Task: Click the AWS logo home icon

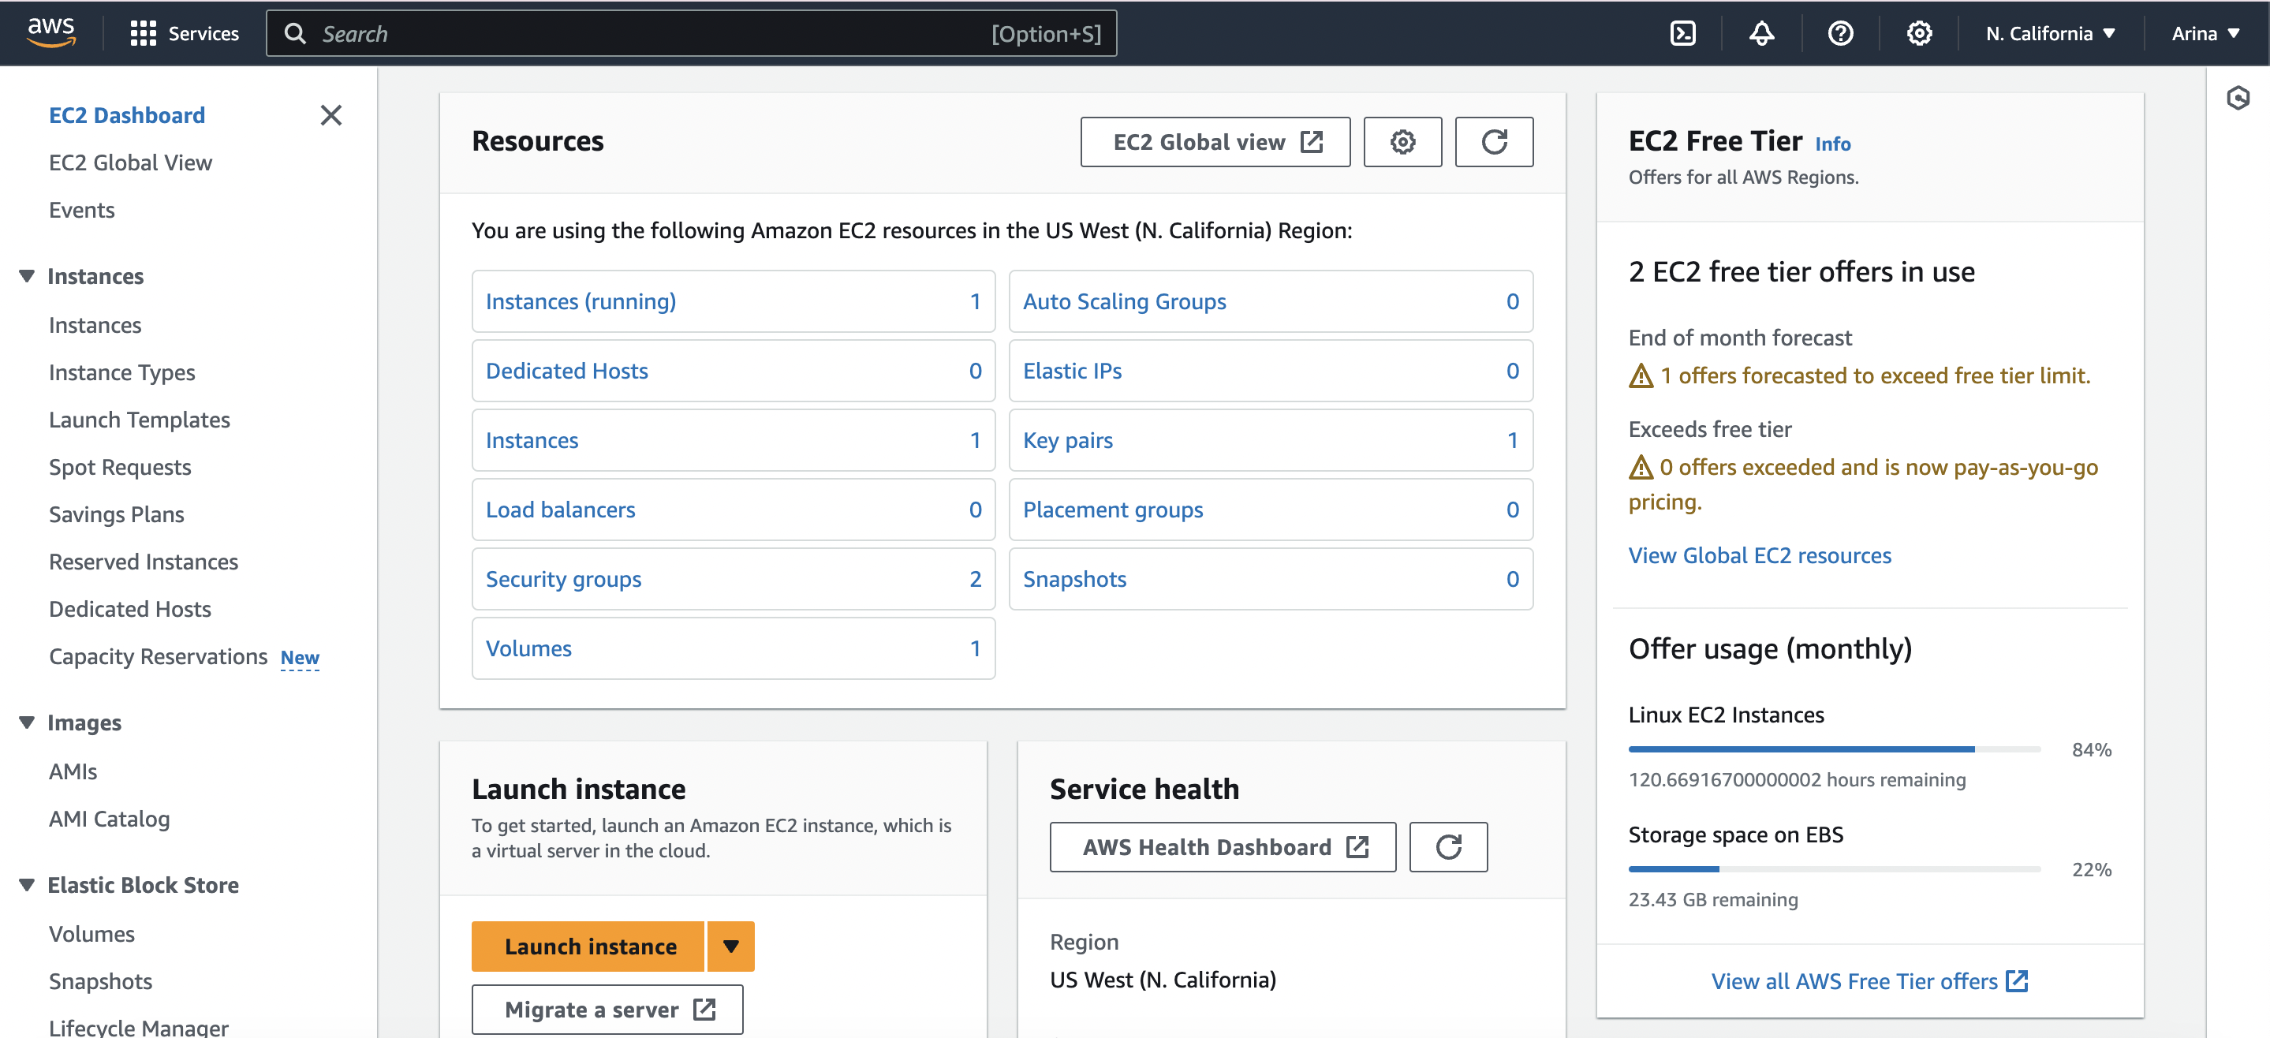Action: (x=51, y=32)
